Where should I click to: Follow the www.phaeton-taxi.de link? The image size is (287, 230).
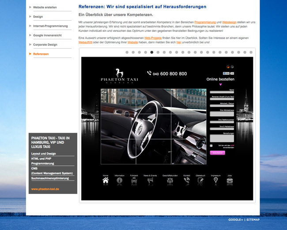45,189
